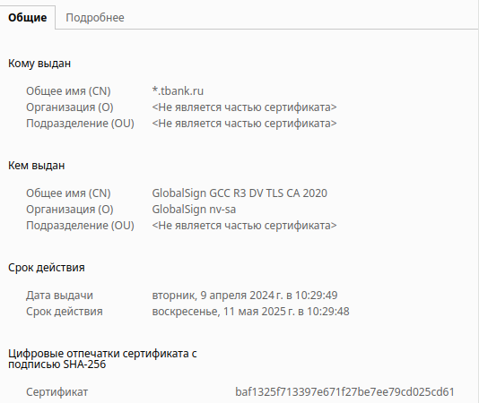Click the GlobalSign nv-sa organization value
Screen dimensions: 479x403
194,210
